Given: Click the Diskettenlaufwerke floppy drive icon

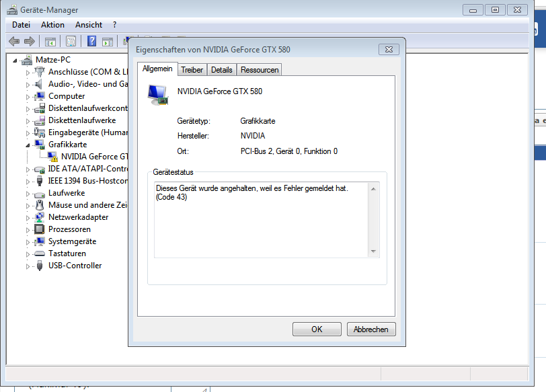Looking at the screenshot, I should click(40, 120).
